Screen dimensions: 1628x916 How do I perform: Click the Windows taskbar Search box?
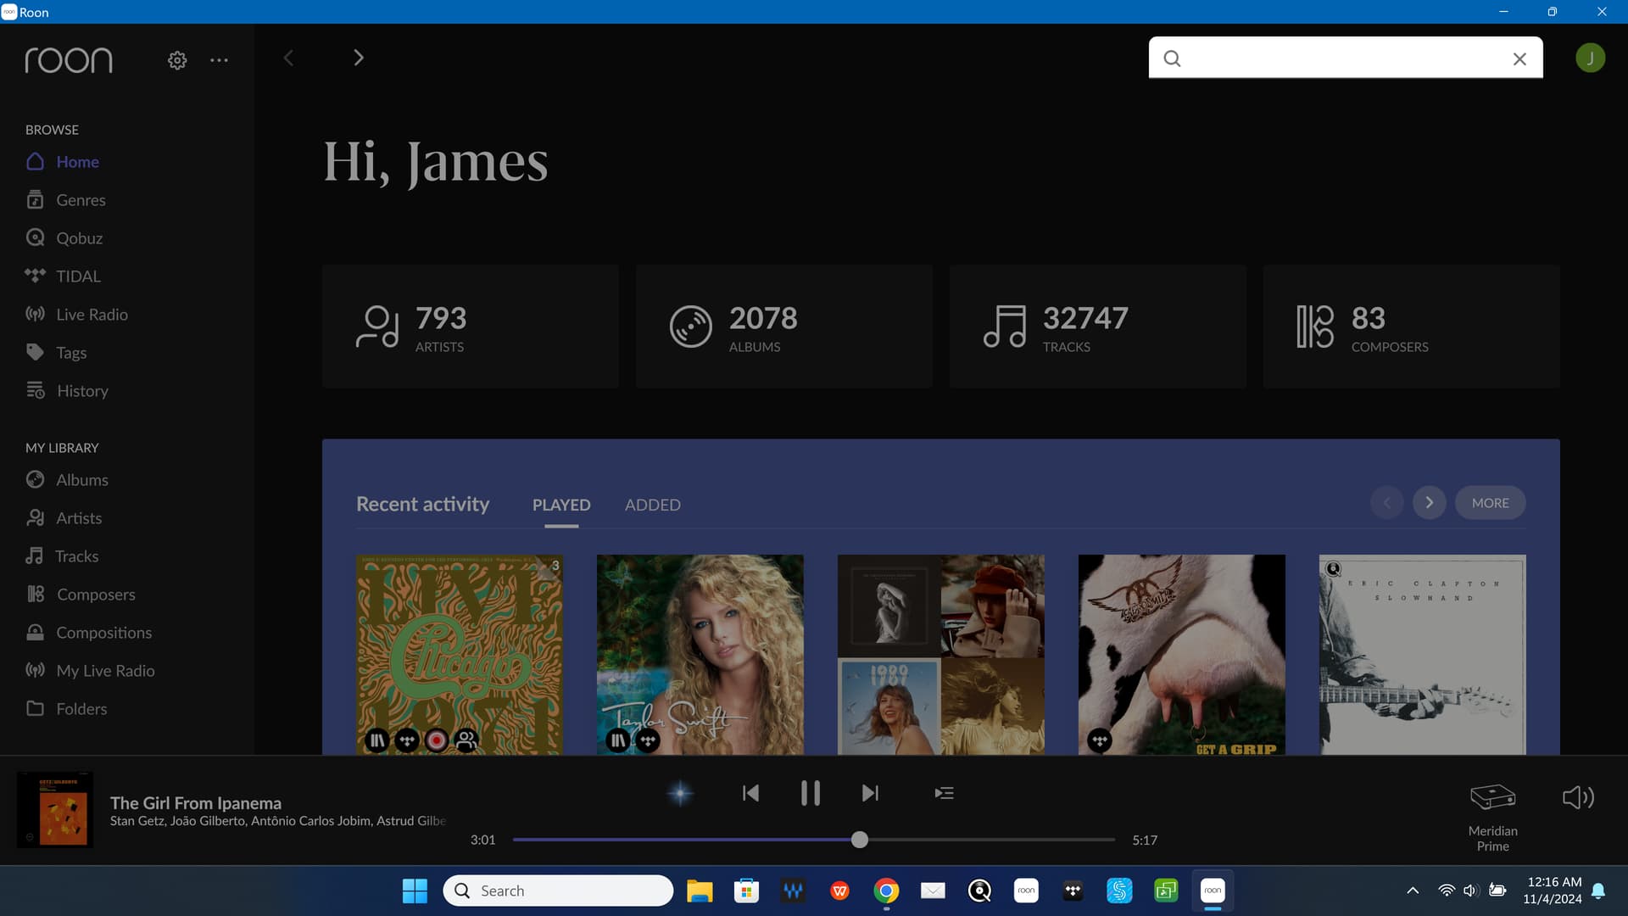558,891
